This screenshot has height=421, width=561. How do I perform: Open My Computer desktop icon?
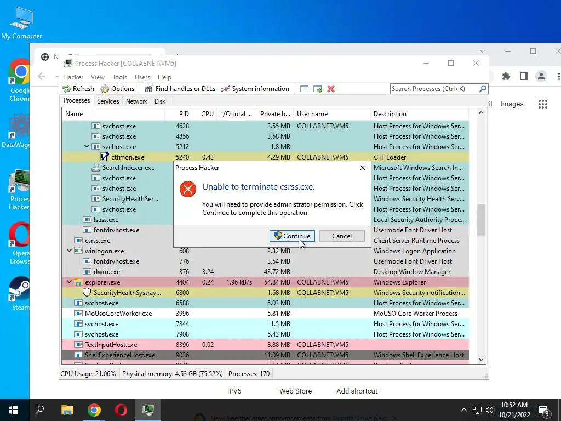pos(21,23)
